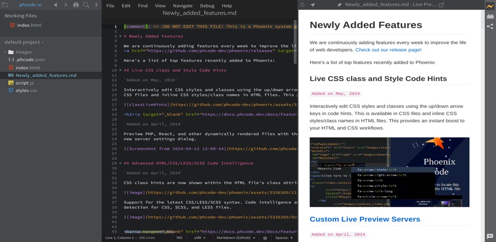Reload the live preview panel

[302, 5]
